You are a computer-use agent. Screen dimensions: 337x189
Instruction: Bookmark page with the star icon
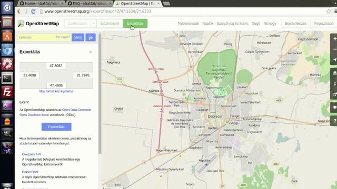click(329, 11)
